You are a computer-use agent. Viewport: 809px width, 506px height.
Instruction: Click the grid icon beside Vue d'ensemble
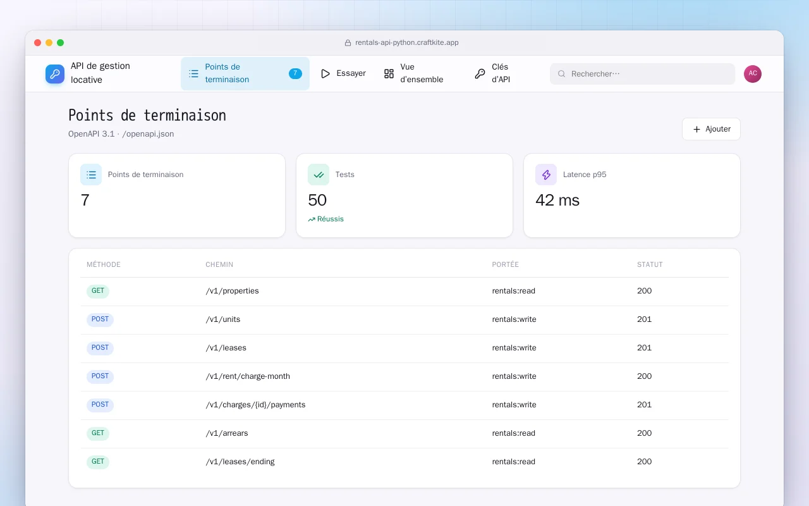[389, 74]
